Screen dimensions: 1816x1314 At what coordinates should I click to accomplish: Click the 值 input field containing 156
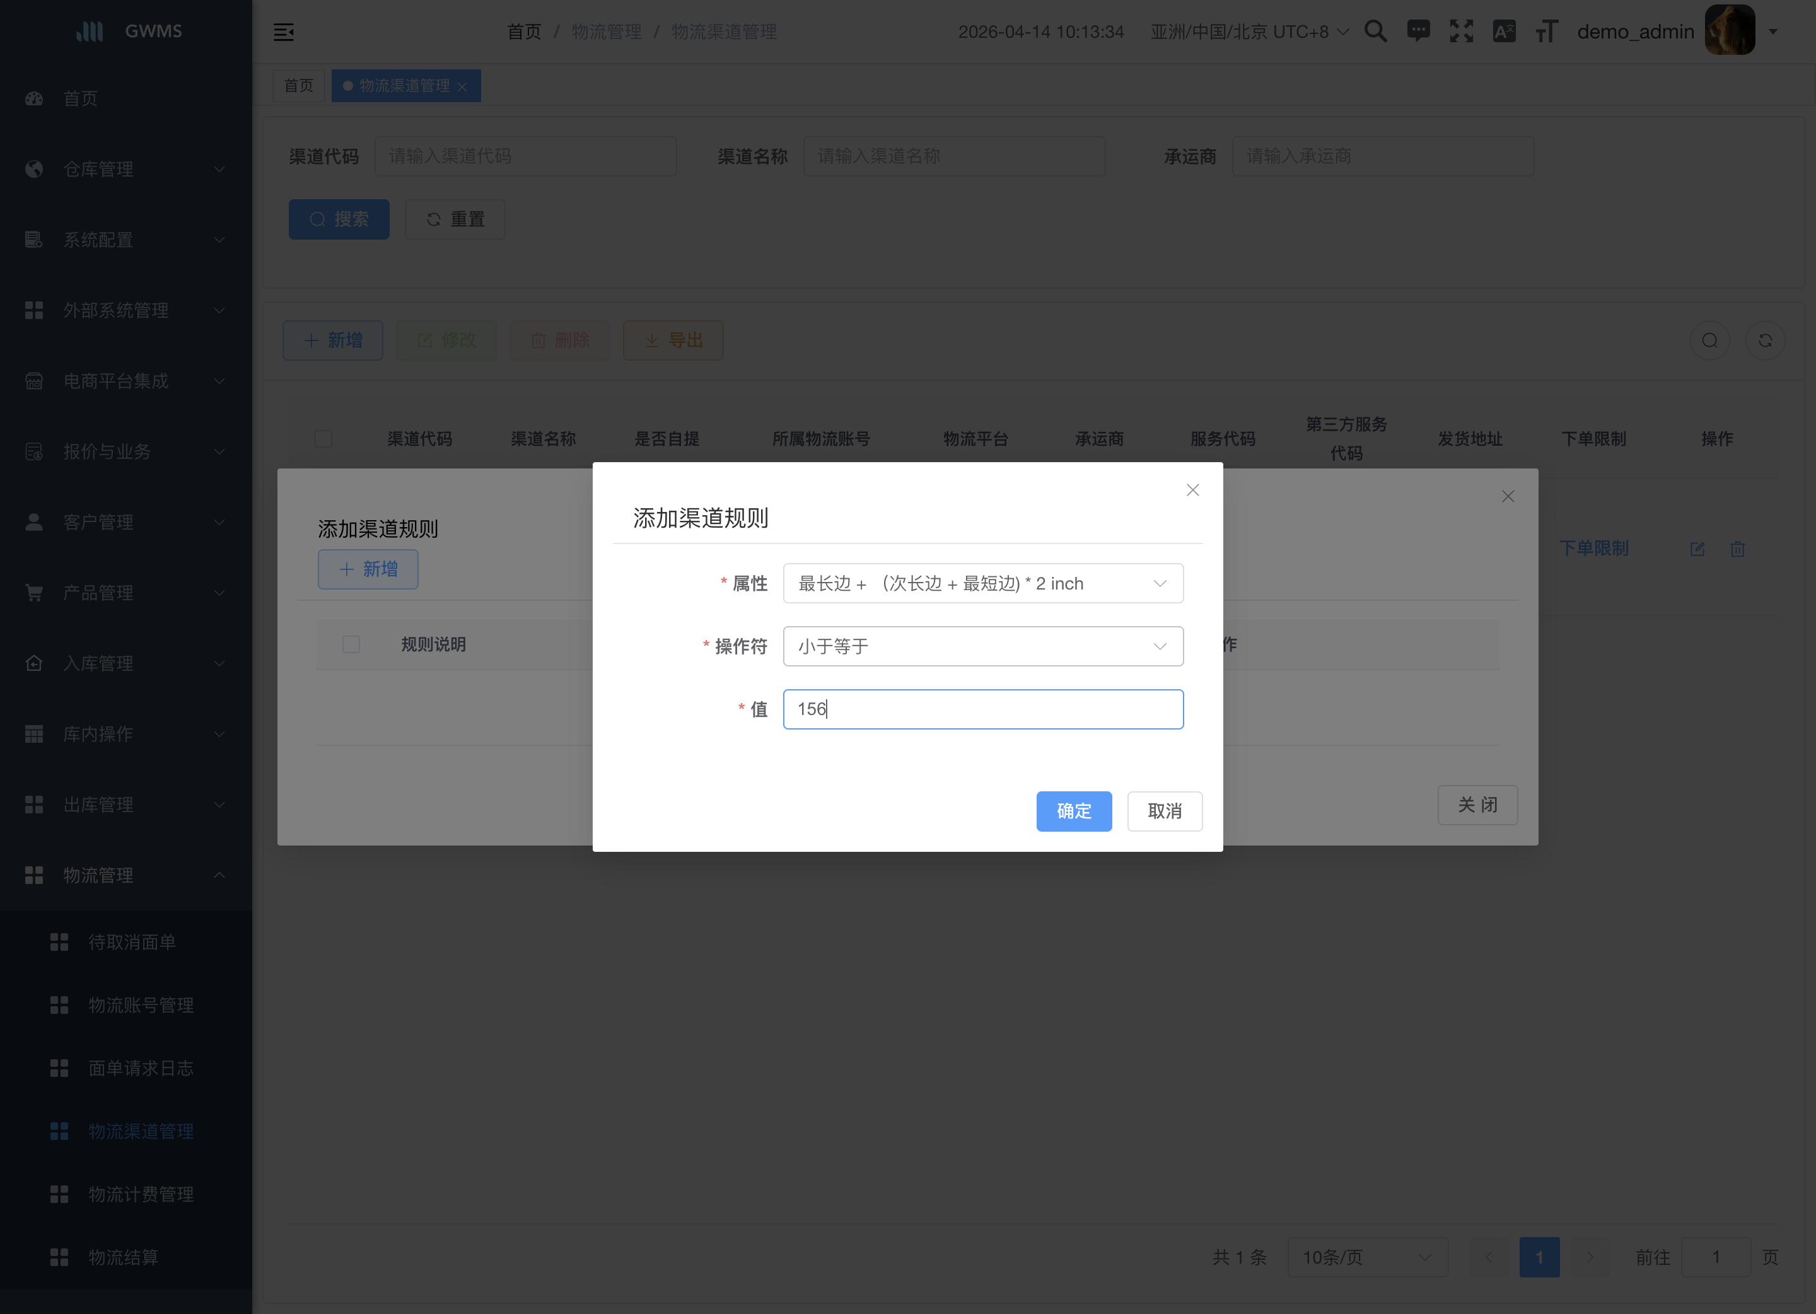coord(983,709)
